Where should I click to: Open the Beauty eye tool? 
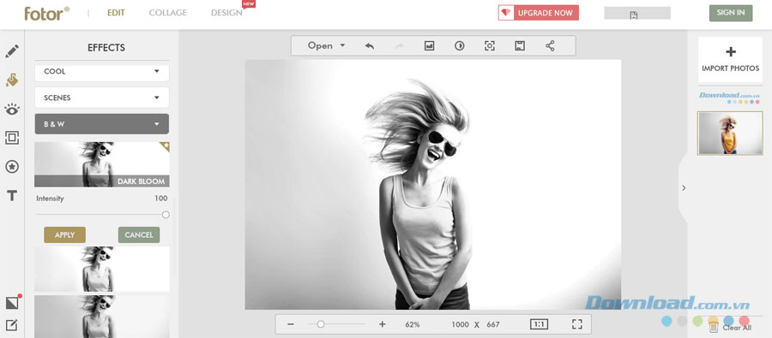tap(12, 109)
